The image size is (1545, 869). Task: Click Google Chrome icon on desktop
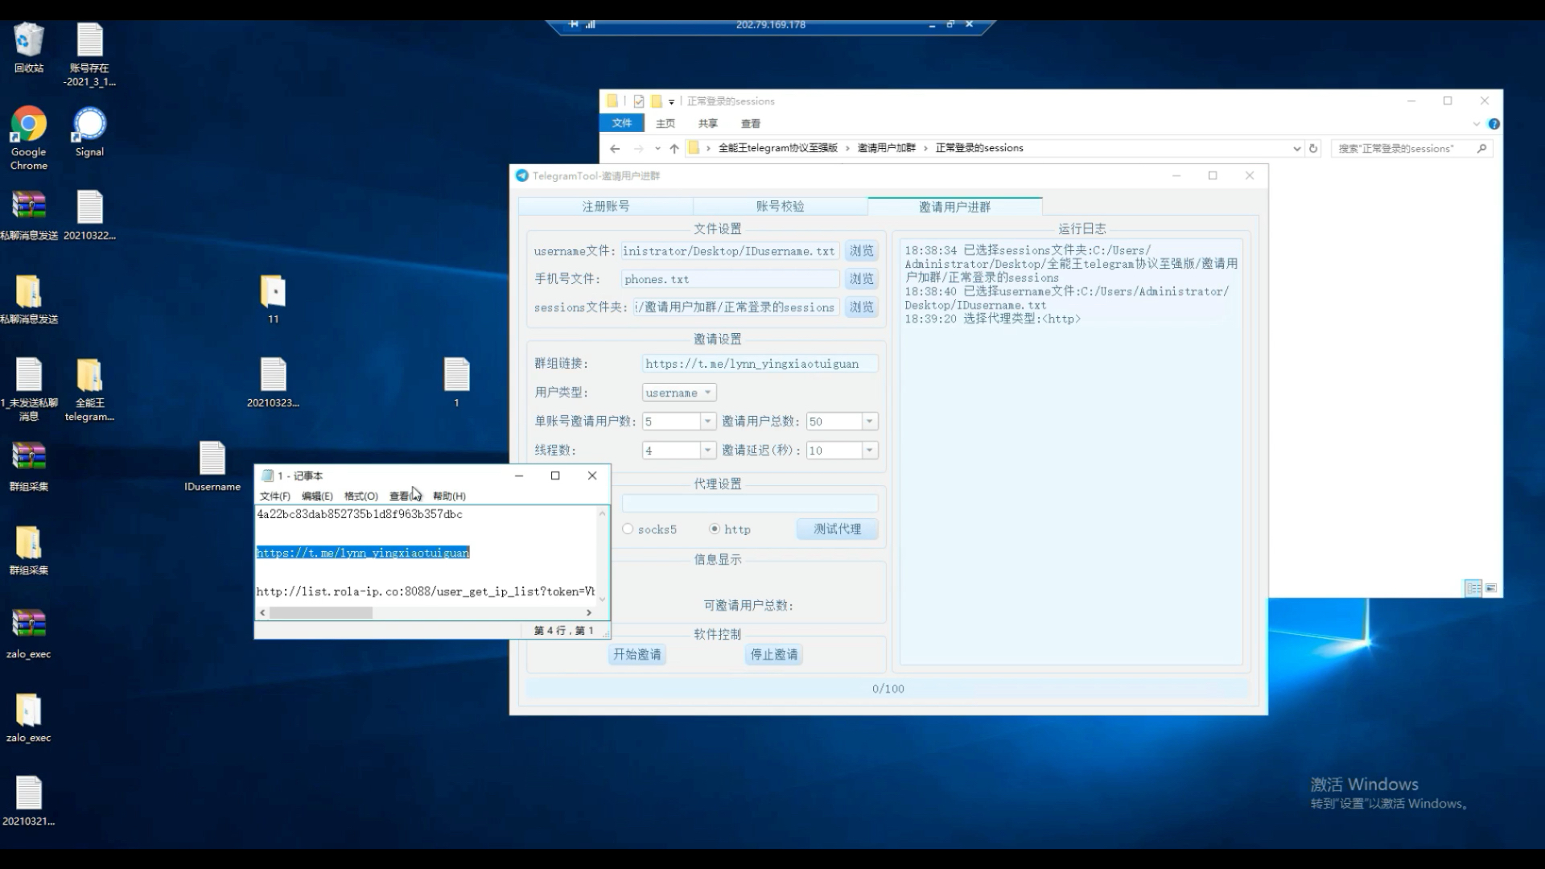pos(29,126)
